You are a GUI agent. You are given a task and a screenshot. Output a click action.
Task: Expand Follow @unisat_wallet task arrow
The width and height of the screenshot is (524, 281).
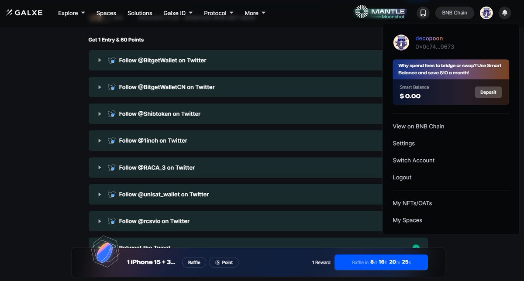pyautogui.click(x=100, y=194)
